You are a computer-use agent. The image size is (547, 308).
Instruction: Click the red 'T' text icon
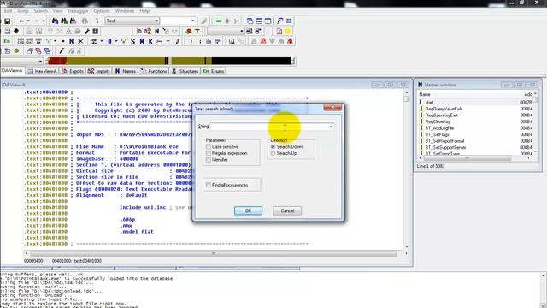pos(197,31)
